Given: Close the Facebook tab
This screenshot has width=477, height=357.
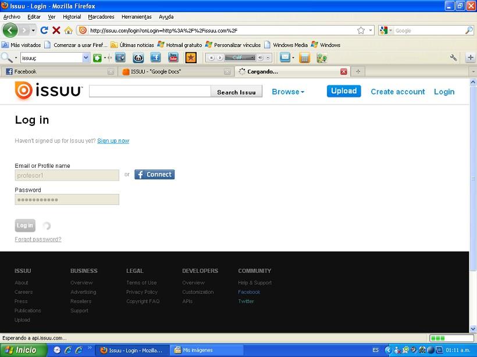Looking at the screenshot, I should point(111,71).
